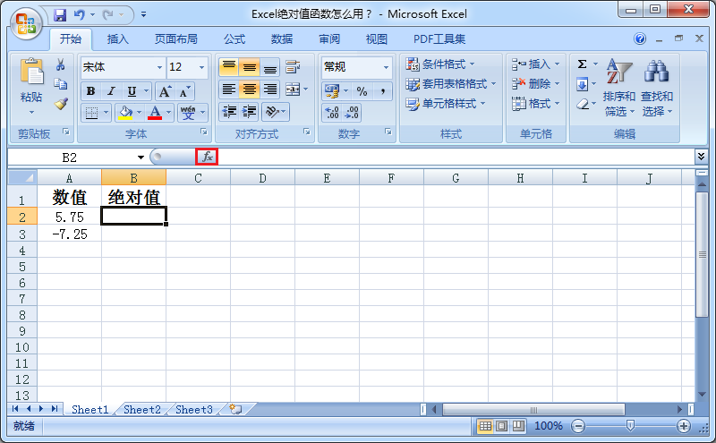
Task: Click text orientation icon
Action: [x=272, y=112]
